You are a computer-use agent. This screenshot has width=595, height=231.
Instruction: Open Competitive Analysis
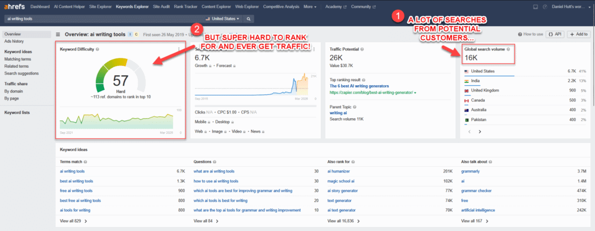[281, 7]
